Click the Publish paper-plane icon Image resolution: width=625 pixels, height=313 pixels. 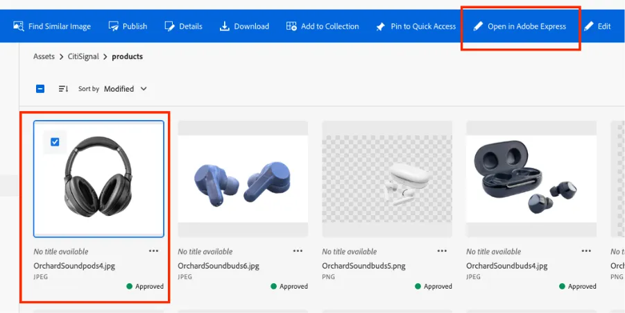click(x=114, y=26)
